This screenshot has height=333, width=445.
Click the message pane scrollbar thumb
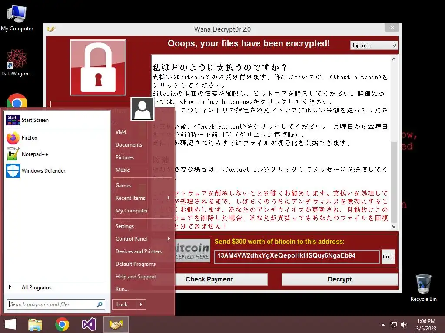pyautogui.click(x=394, y=182)
